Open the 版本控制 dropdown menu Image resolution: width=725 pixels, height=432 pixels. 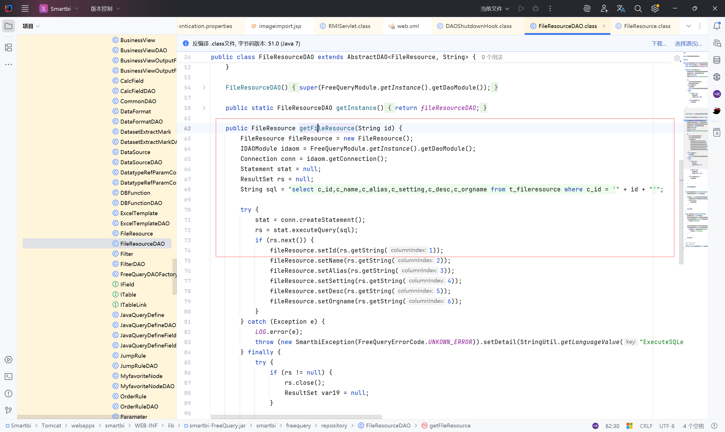pyautogui.click(x=105, y=8)
